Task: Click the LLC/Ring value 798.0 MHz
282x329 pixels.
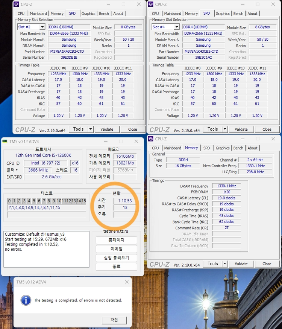Action: click(255, 172)
